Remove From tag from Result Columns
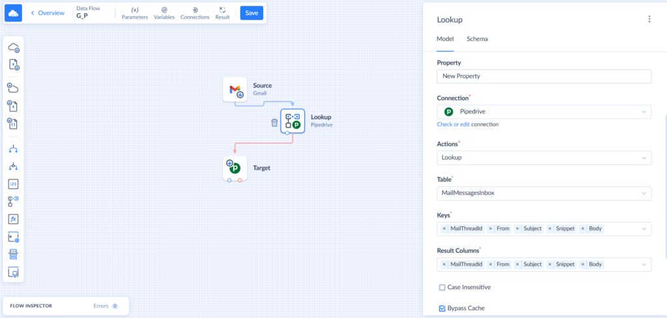667x318 pixels. 490,265
